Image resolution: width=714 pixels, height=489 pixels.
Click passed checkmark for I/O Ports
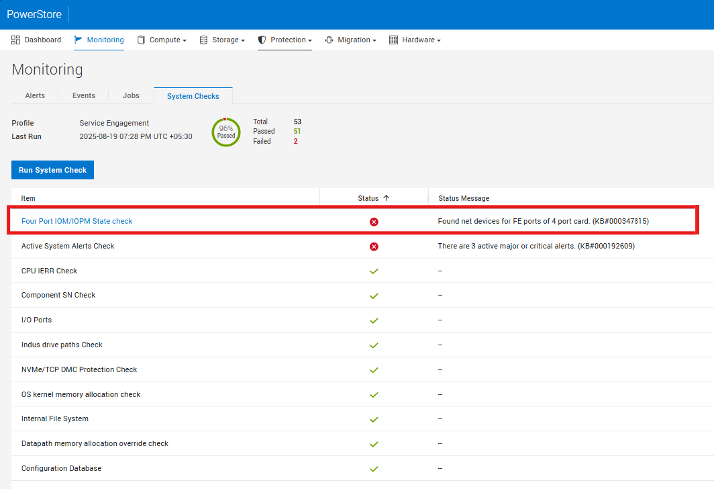coord(374,320)
